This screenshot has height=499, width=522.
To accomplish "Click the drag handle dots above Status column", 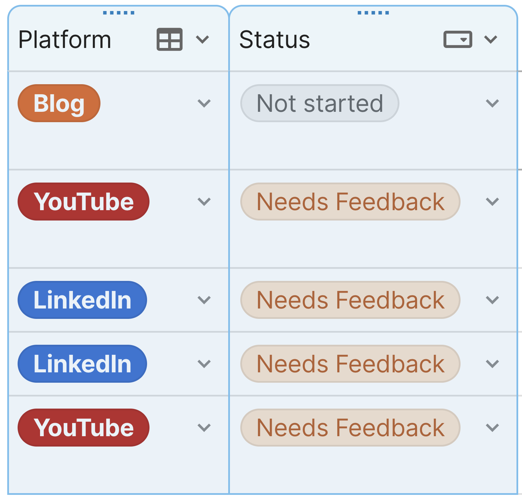I will (x=373, y=13).
